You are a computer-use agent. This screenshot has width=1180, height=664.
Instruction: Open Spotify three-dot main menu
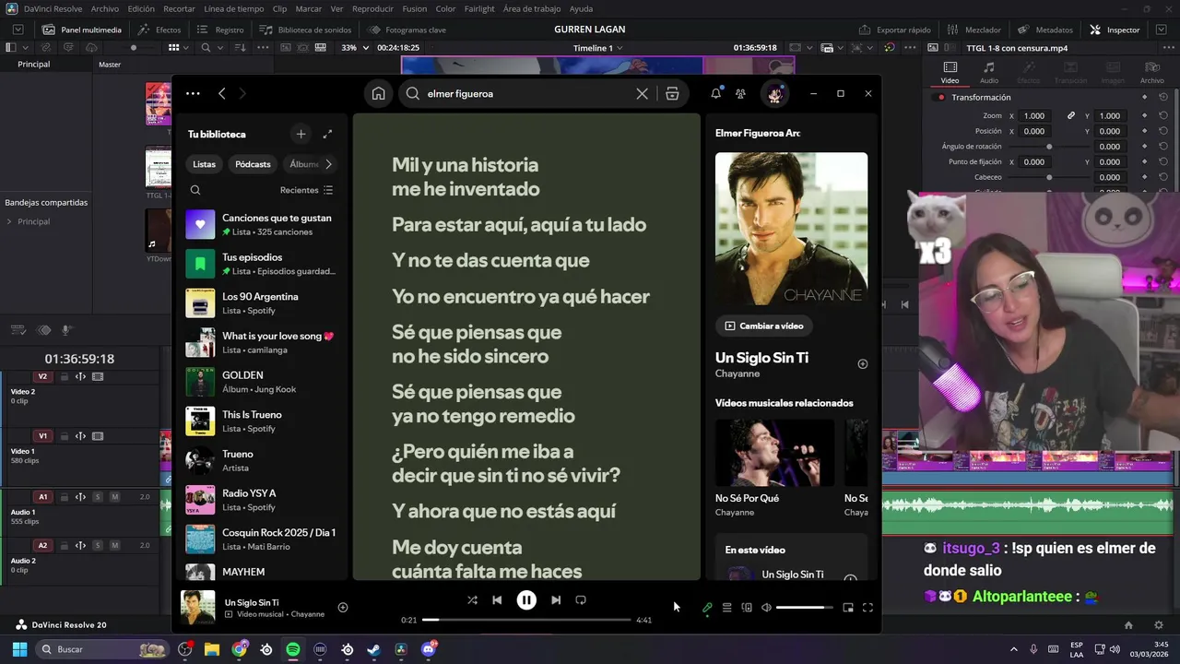[193, 93]
